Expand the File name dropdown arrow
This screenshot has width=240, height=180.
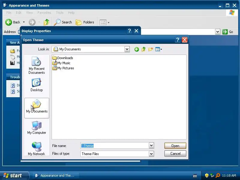point(151,145)
